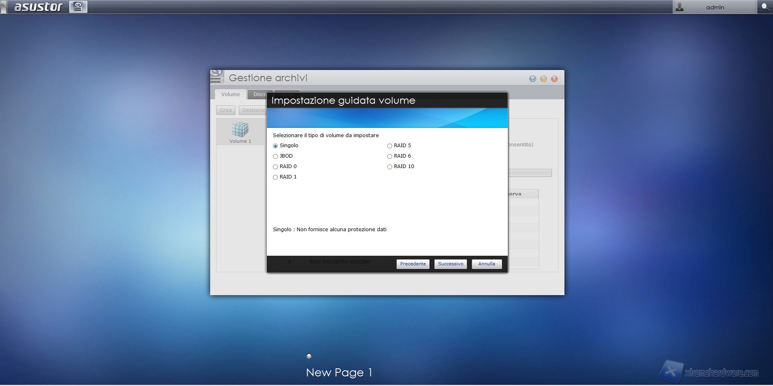Image resolution: width=773 pixels, height=386 pixels.
Task: Choose RAID 5 as volume type
Action: pos(390,146)
